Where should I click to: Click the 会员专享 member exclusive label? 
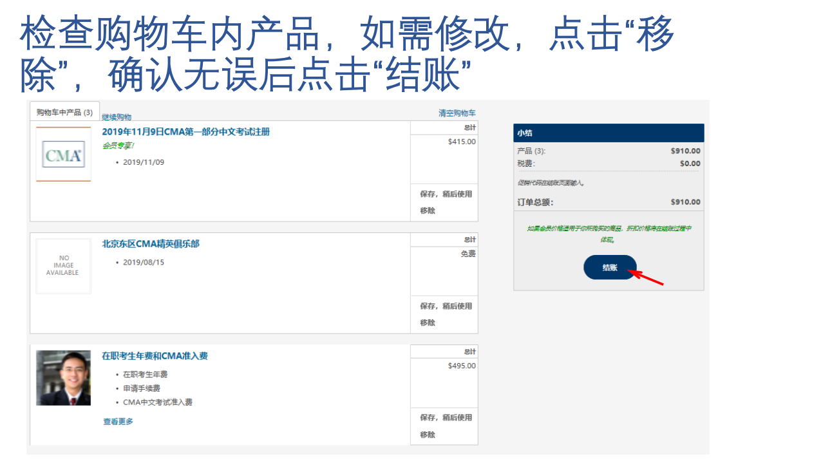click(118, 147)
